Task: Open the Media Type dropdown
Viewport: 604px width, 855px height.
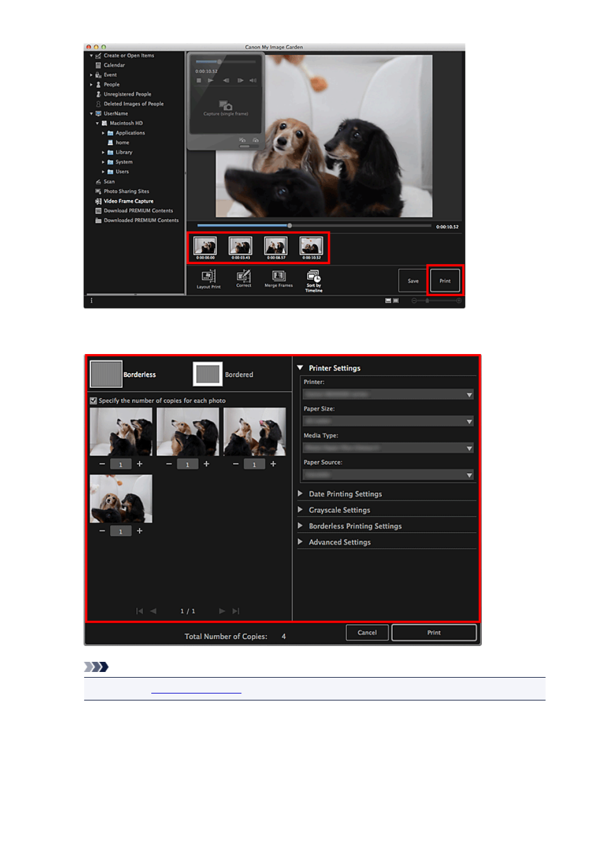Action: 388,448
